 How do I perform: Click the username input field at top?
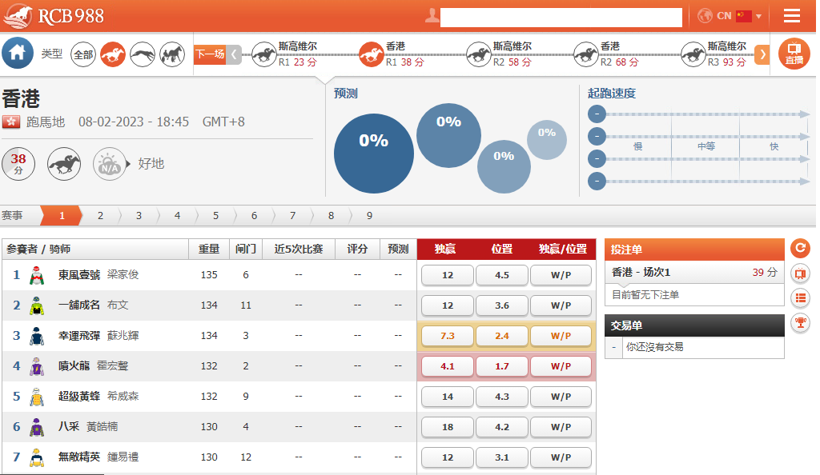(x=561, y=17)
